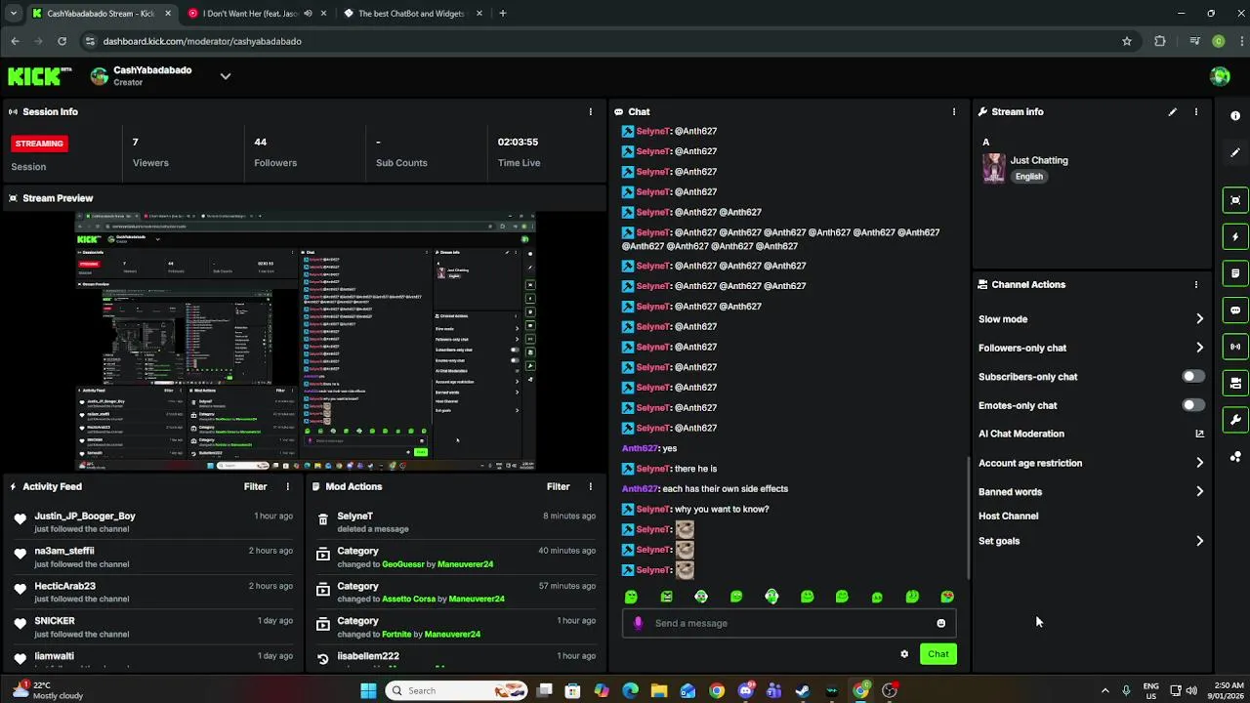
Task: Open Channel Actions three-dot menu
Action: click(1195, 285)
